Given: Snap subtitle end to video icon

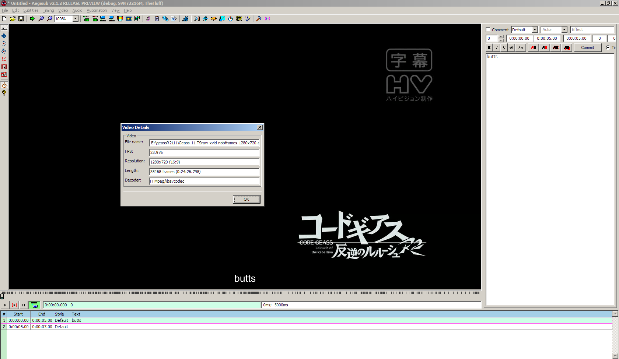Looking at the screenshot, I should point(111,19).
